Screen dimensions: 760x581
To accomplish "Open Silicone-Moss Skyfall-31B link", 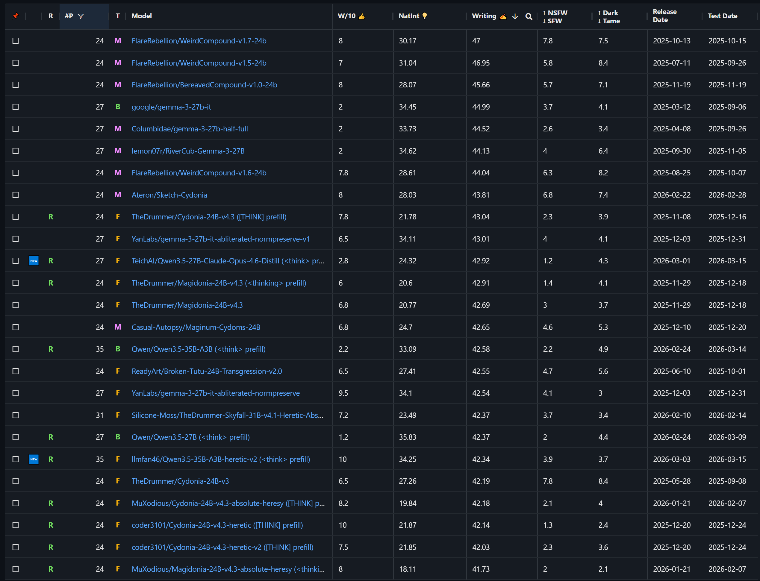I will [x=228, y=415].
